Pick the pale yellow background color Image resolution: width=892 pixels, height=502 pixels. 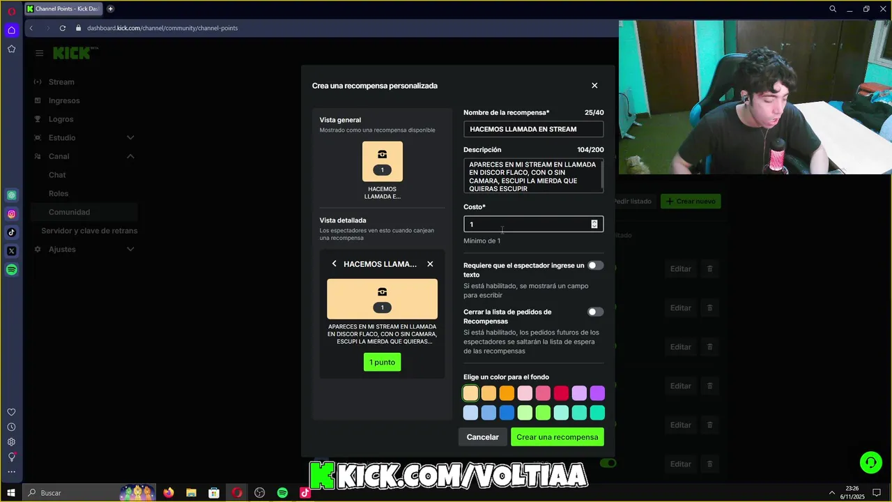point(471,393)
